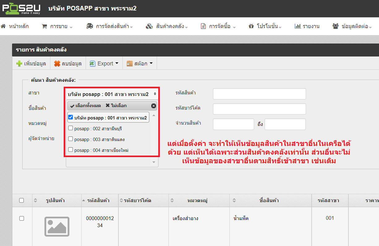Viewport: 379px width, 246px height.
Task: Click the รหัสสาขา column header
Action: [x=330, y=201]
